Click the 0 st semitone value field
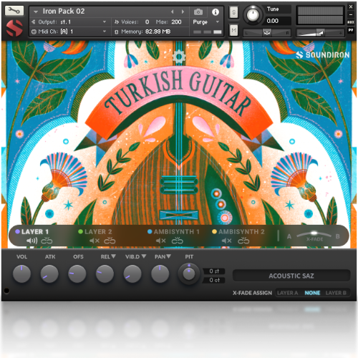Image resolution: width=358 pixels, height=358 pixels. coord(214,271)
